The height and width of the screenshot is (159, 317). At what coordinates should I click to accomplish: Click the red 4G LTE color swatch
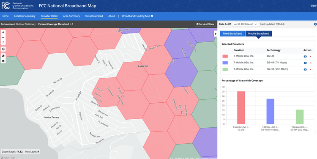[x=225, y=56]
